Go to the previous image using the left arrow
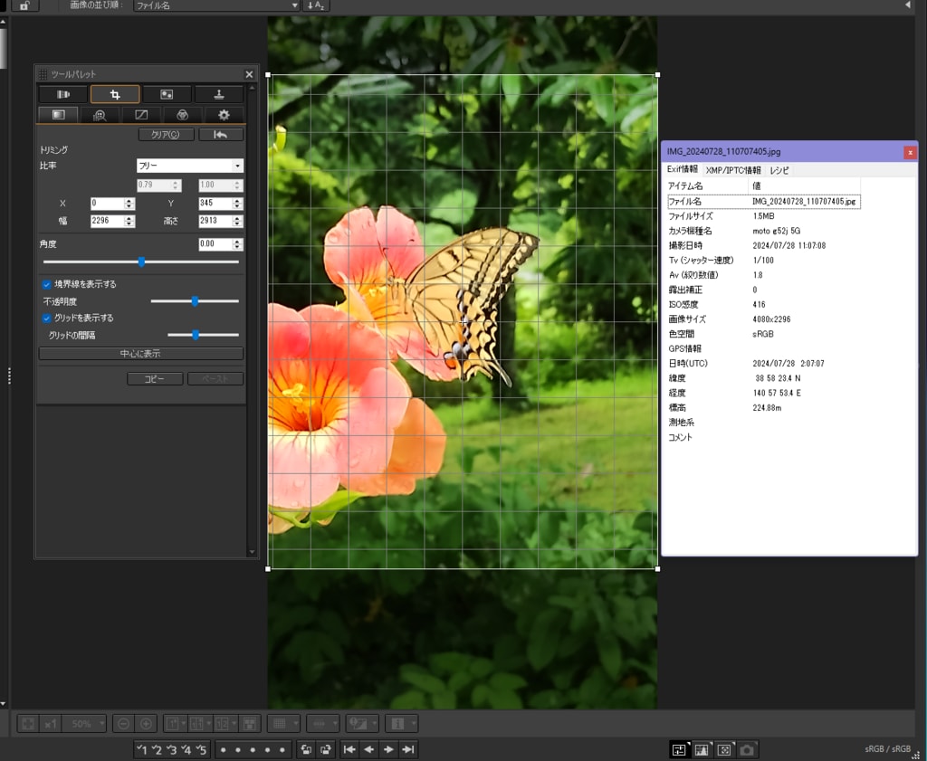 click(368, 749)
